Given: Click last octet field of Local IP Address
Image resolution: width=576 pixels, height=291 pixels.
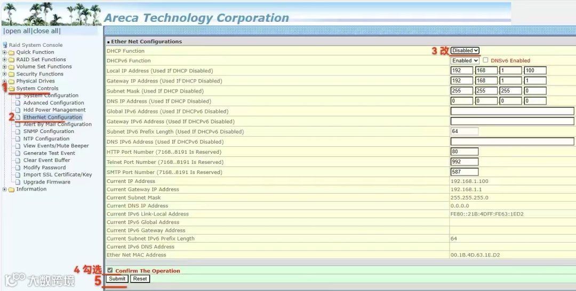Looking at the screenshot, I should [535, 71].
